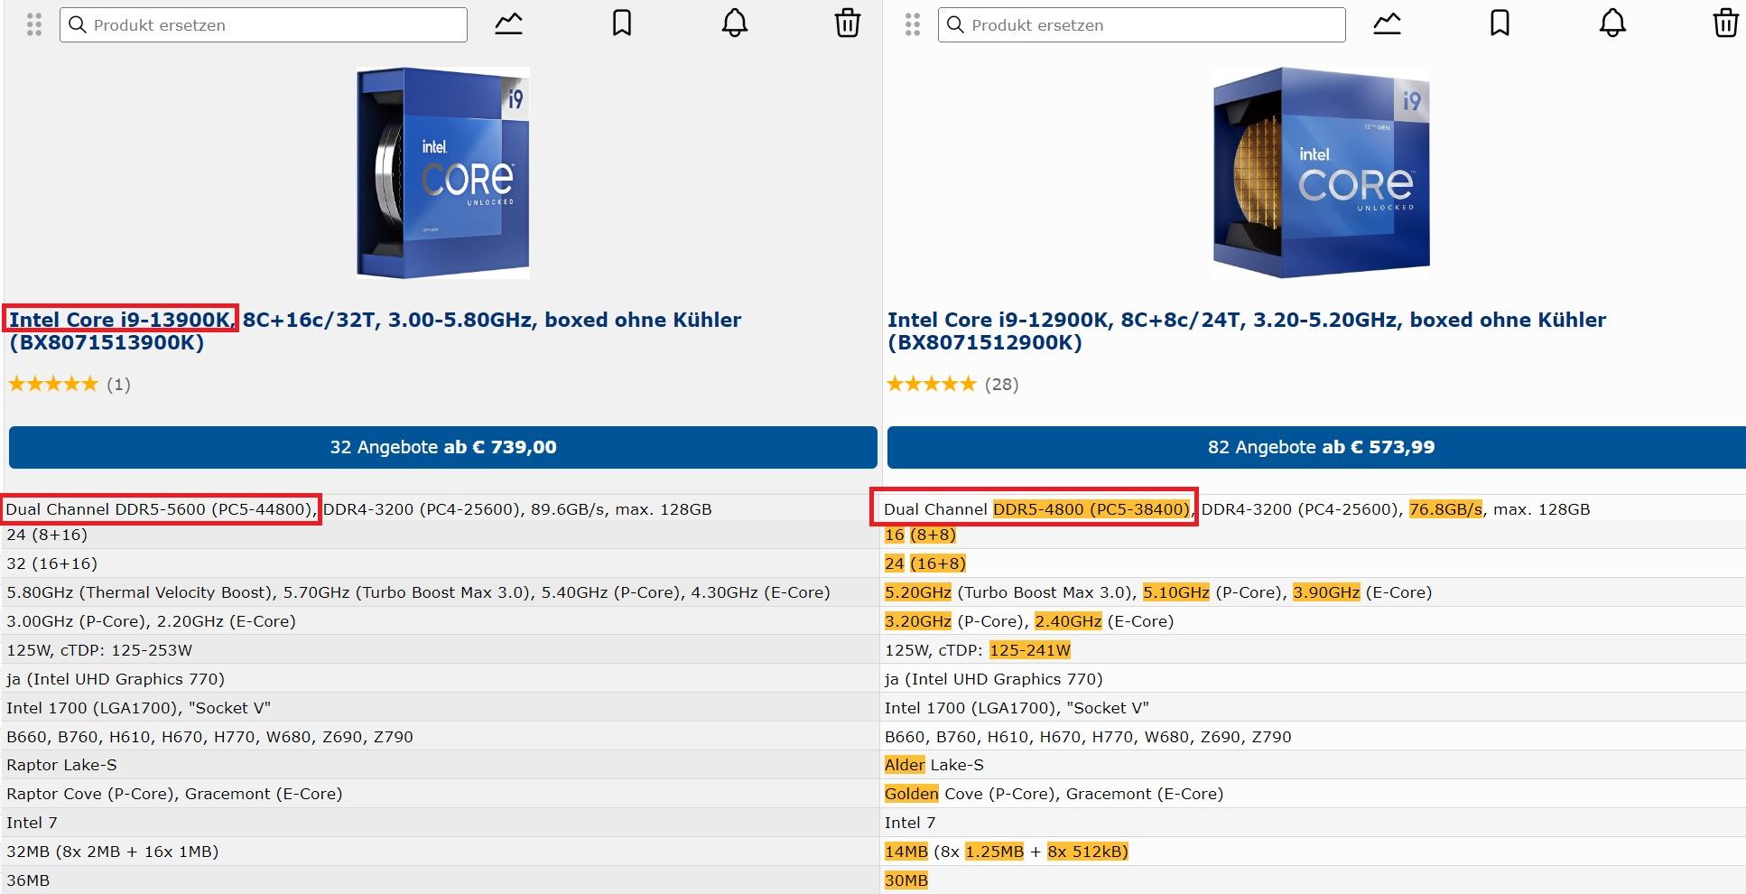Image resolution: width=1746 pixels, height=894 pixels.
Task: Open Intel Core i9-12900K product title link
Action: 1247,331
